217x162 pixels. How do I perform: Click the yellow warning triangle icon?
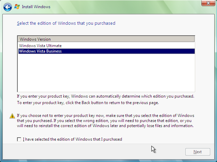click(12, 116)
